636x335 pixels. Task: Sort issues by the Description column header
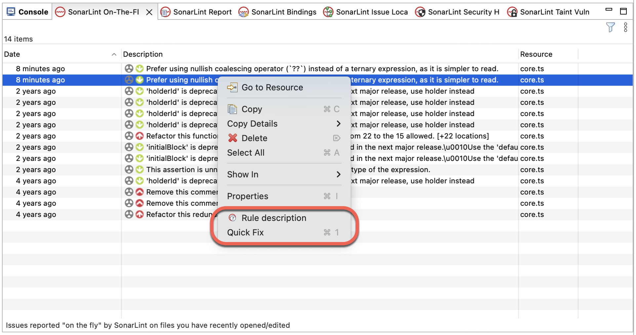(320, 54)
